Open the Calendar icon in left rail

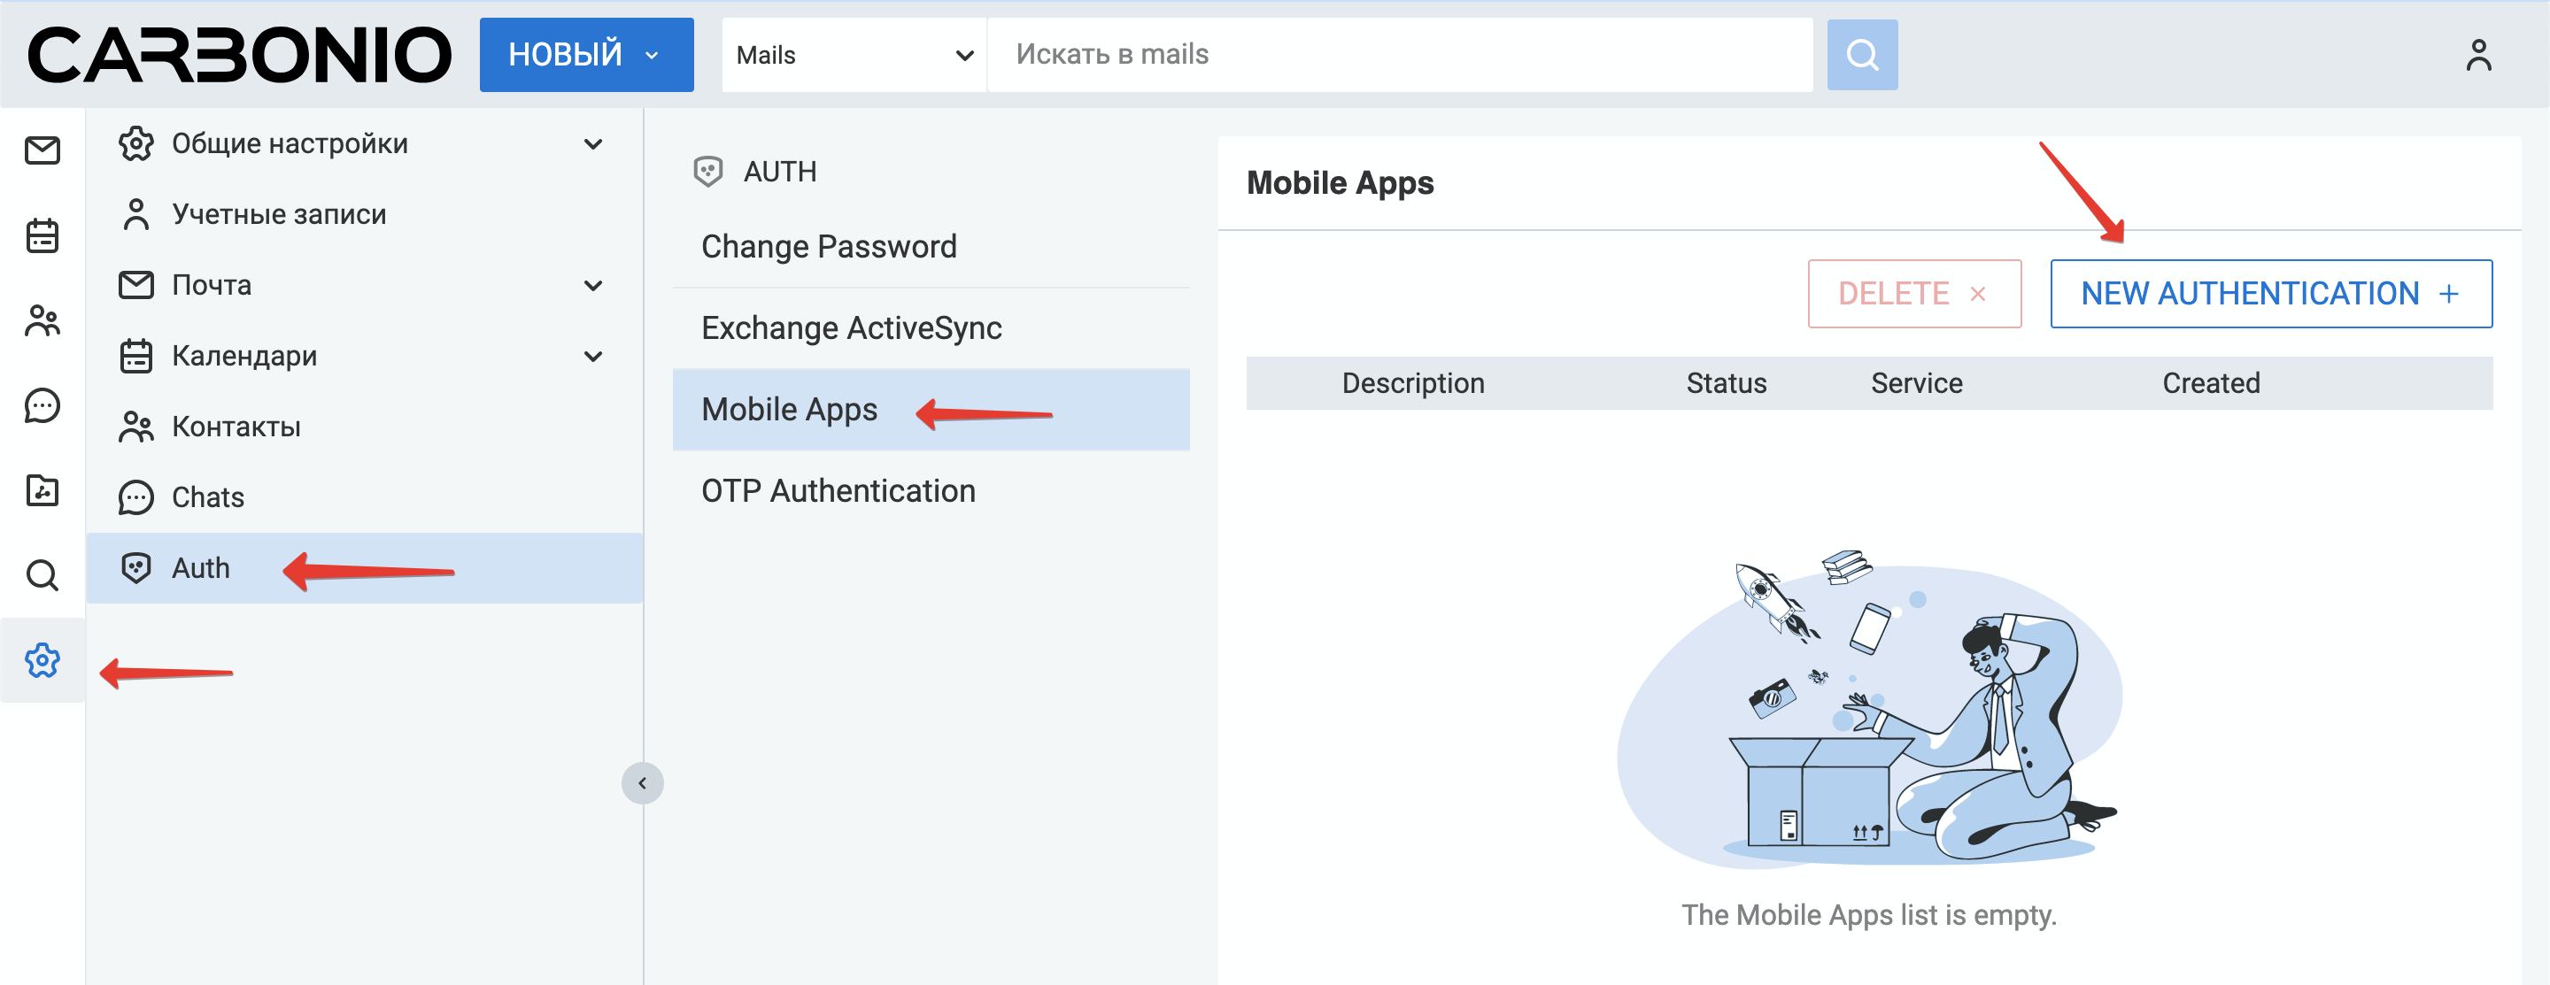(x=42, y=235)
